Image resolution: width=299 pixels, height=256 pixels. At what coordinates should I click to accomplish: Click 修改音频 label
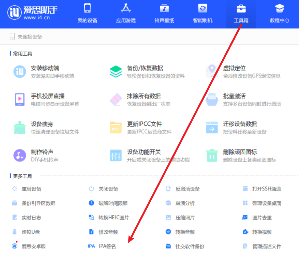(108, 232)
